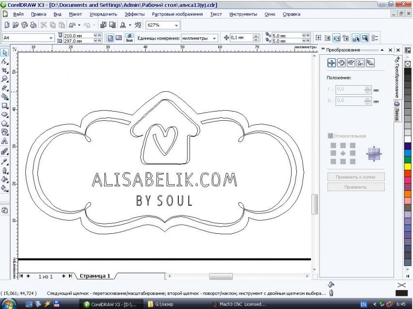
Task: Toggle the Относительное checkbox
Action: point(331,136)
